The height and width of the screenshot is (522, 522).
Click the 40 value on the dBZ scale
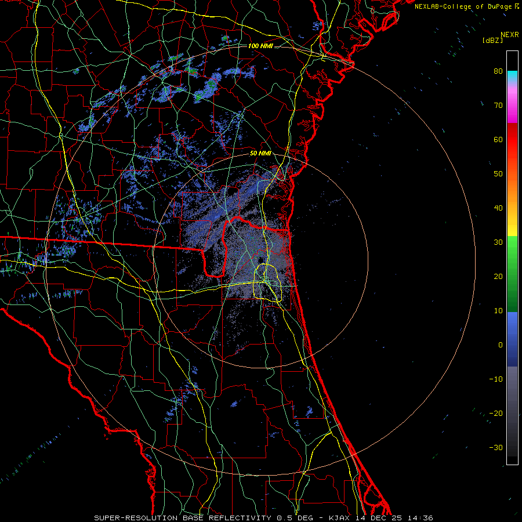click(498, 208)
